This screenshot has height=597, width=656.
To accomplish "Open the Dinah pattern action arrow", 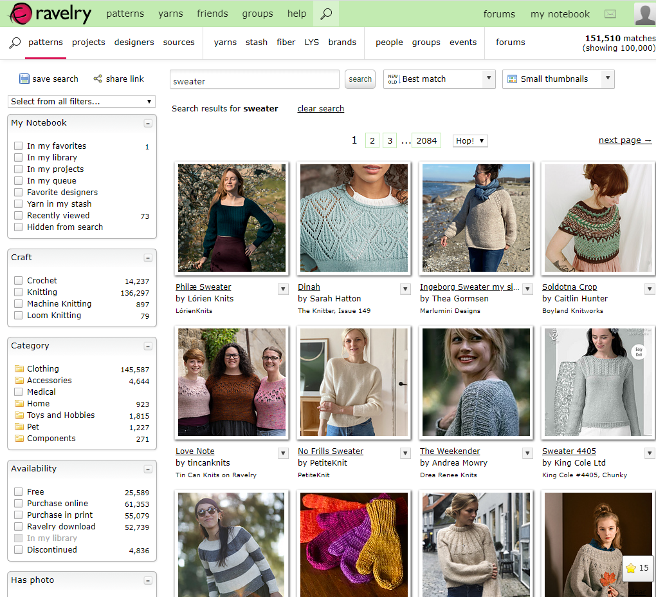I will pos(405,289).
